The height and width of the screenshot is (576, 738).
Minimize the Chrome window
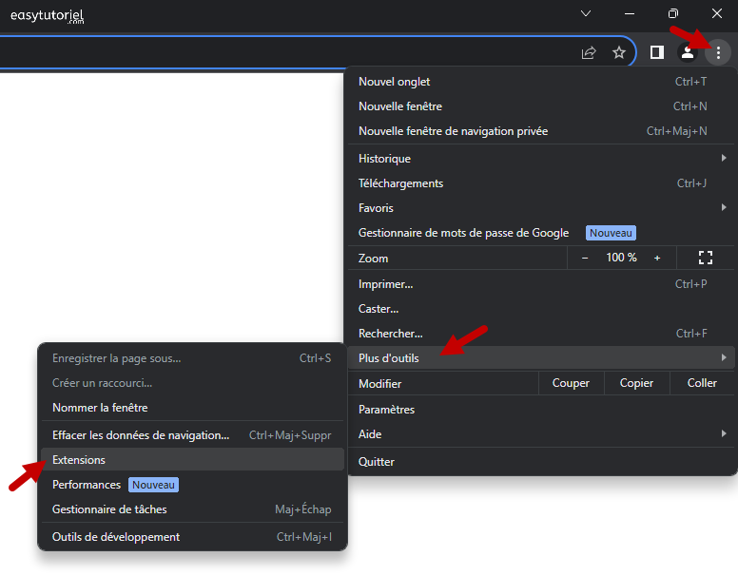tap(630, 13)
